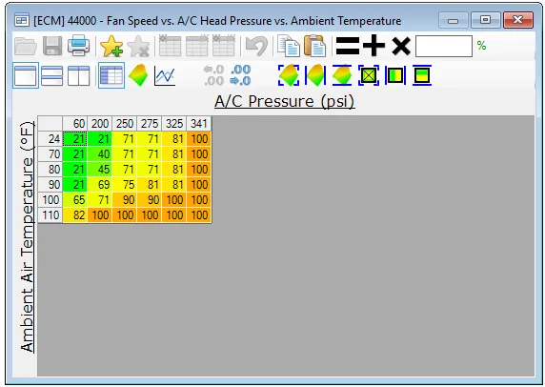
Task: Click the ECM window title icon
Action: pos(22,20)
